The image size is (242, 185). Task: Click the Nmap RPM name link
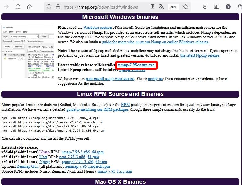45,152
